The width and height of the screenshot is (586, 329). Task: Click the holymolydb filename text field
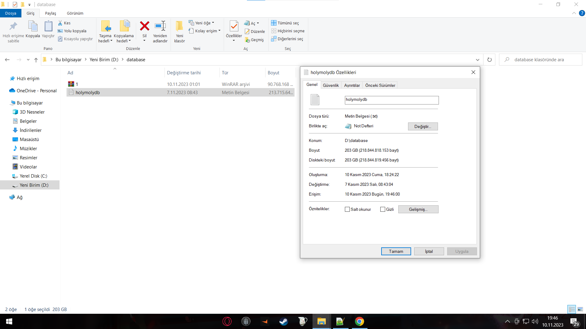[x=392, y=100]
